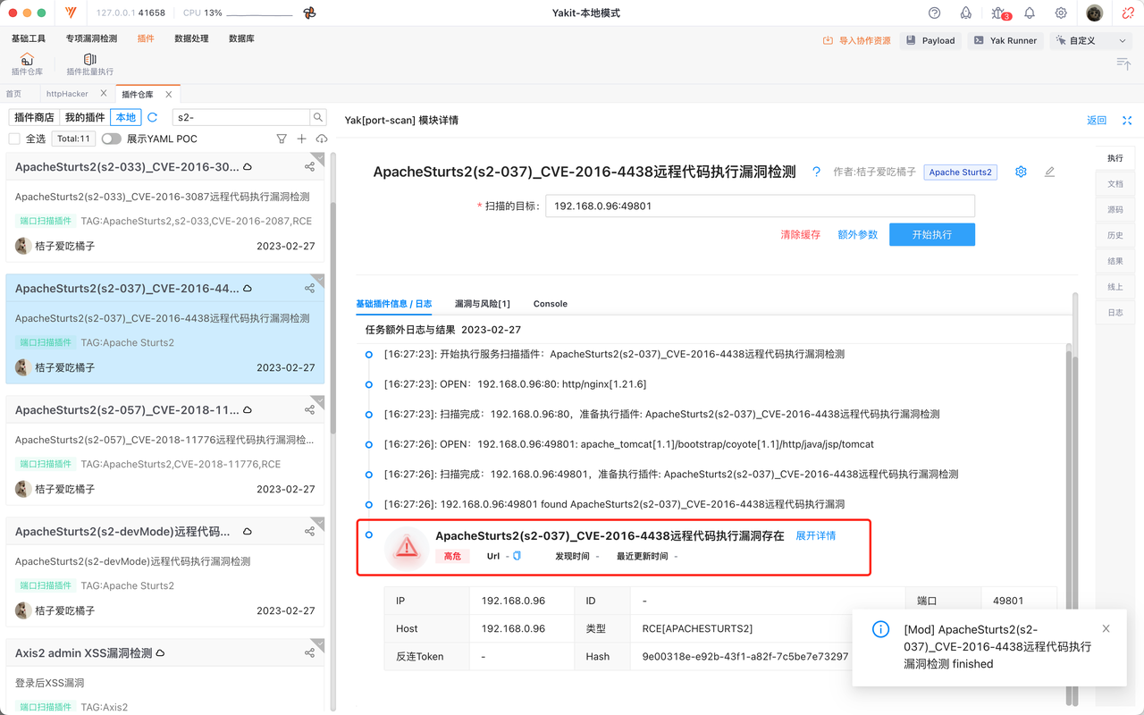Image resolution: width=1144 pixels, height=715 pixels.
Task: Click the 清除缓存 link
Action: (x=801, y=234)
